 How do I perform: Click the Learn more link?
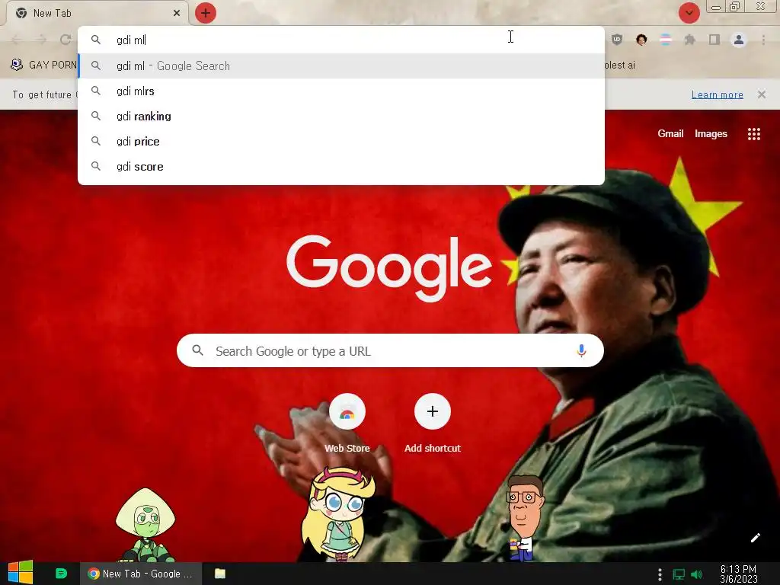pos(718,94)
